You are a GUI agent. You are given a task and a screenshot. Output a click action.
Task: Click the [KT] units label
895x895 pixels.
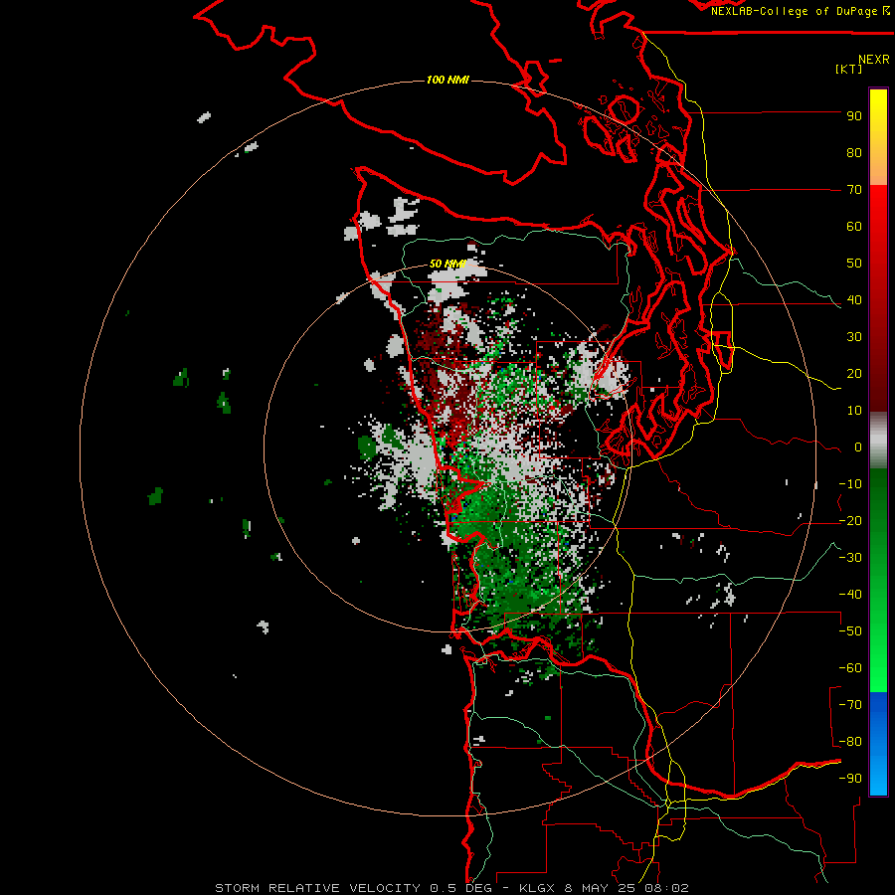click(849, 69)
